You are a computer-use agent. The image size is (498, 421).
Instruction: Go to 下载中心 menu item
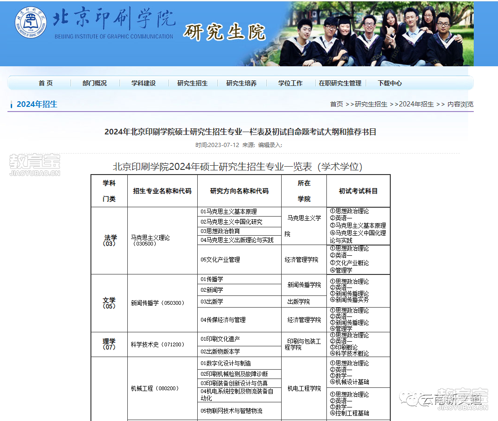pos(390,83)
